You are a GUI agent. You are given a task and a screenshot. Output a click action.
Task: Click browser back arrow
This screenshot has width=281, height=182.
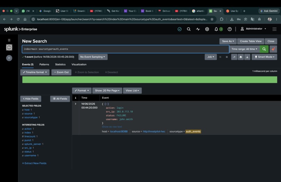5,19
